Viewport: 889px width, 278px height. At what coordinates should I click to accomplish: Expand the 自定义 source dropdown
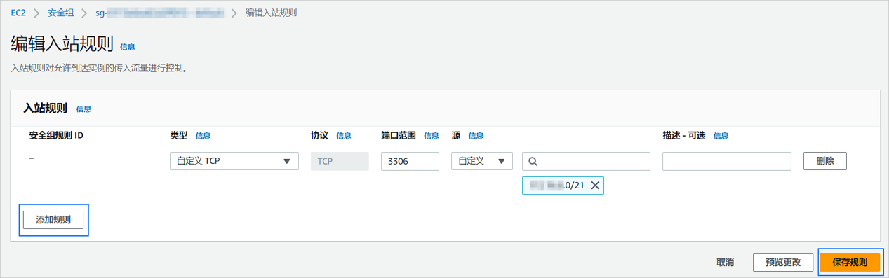481,161
